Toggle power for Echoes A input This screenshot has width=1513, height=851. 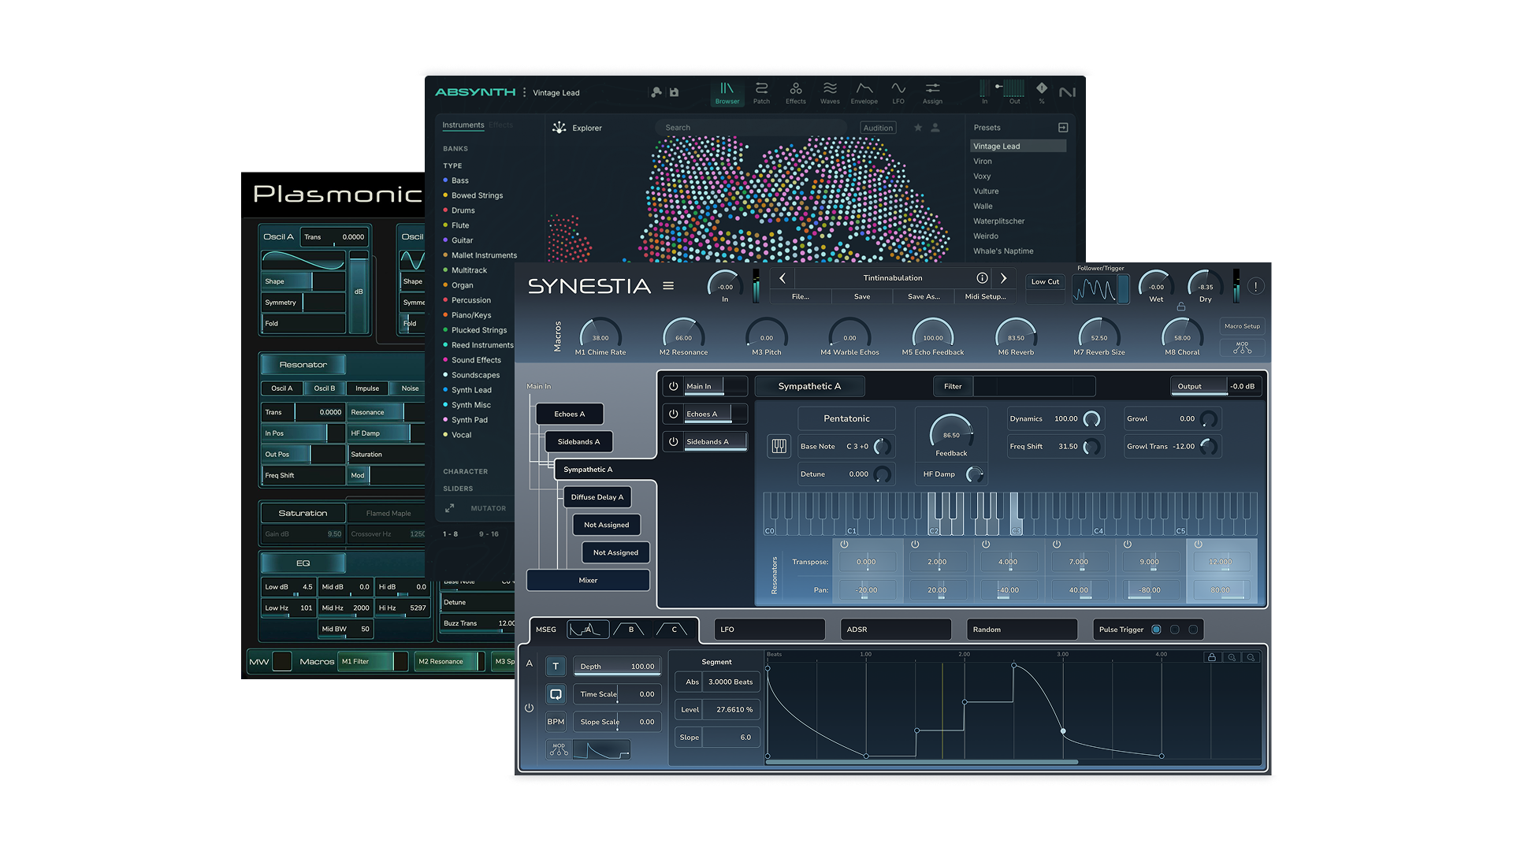click(673, 414)
